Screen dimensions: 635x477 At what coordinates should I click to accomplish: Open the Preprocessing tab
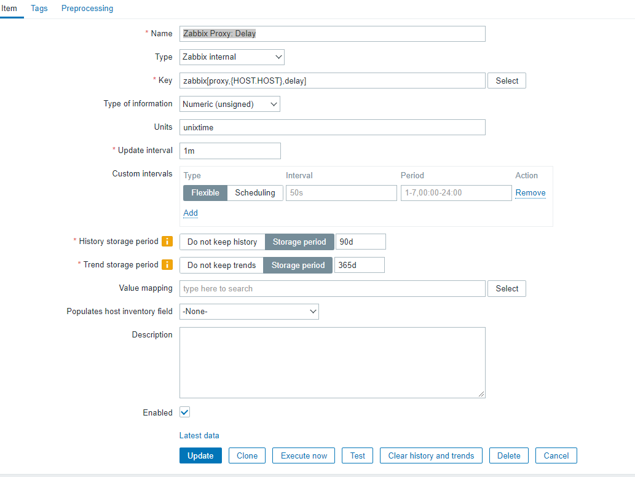pos(87,9)
